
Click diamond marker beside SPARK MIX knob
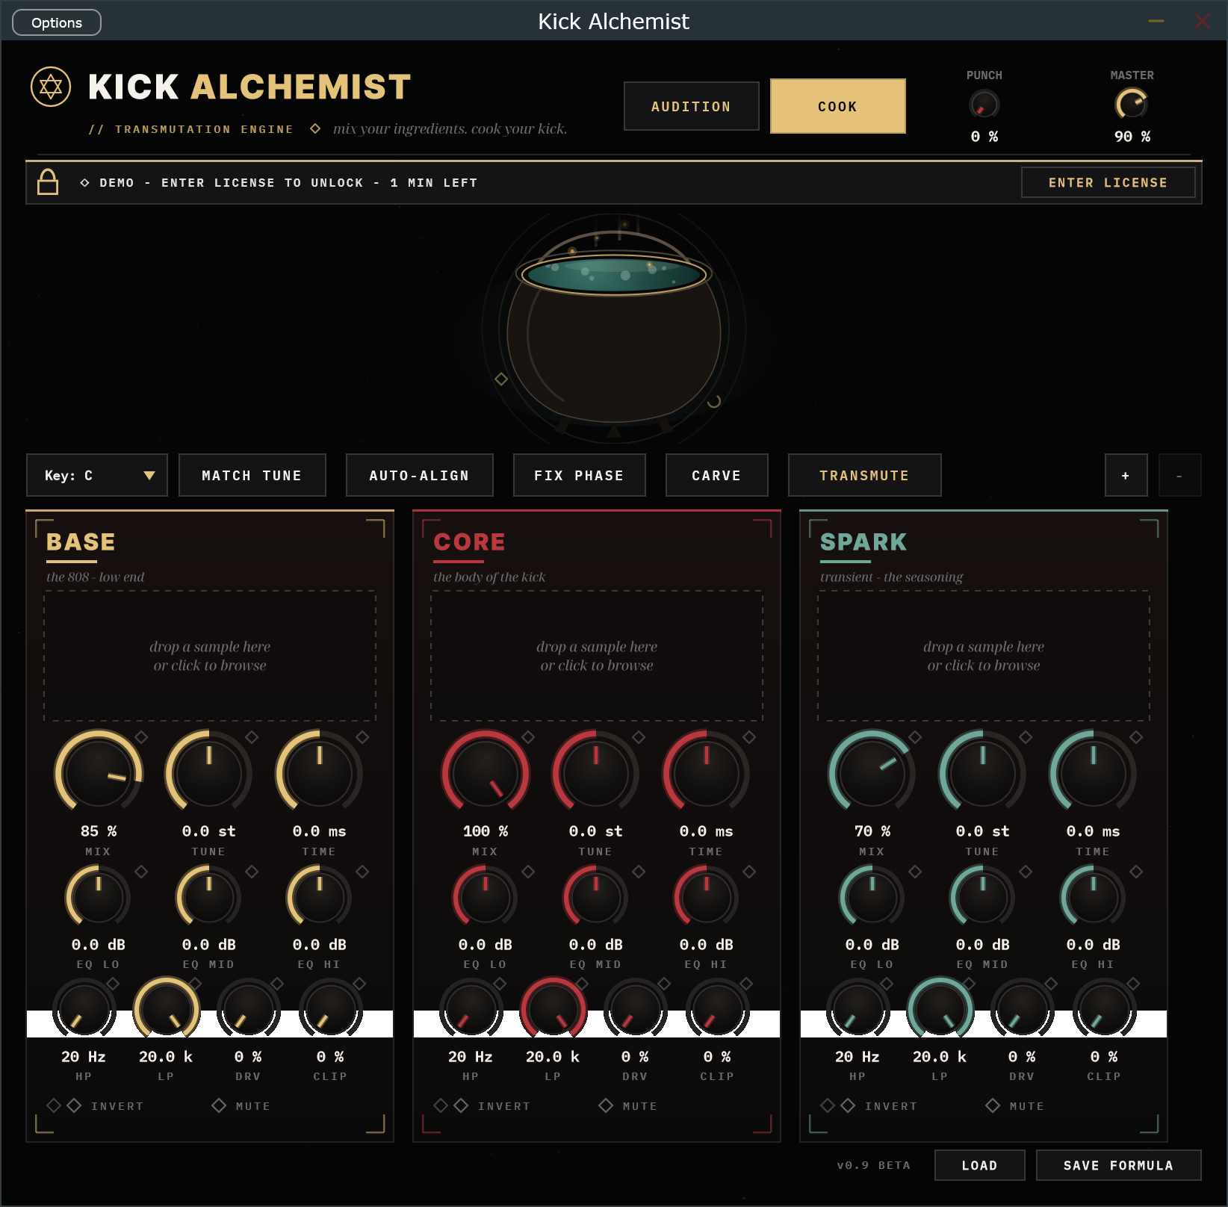(x=915, y=737)
